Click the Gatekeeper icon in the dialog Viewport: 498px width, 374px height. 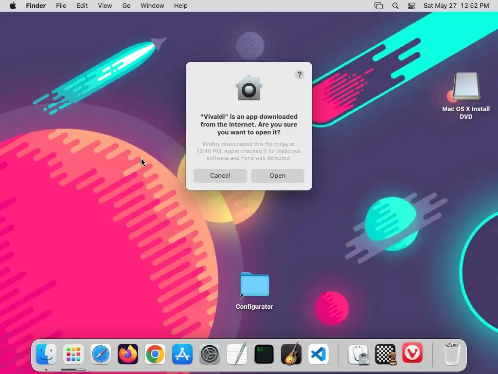pyautogui.click(x=249, y=88)
